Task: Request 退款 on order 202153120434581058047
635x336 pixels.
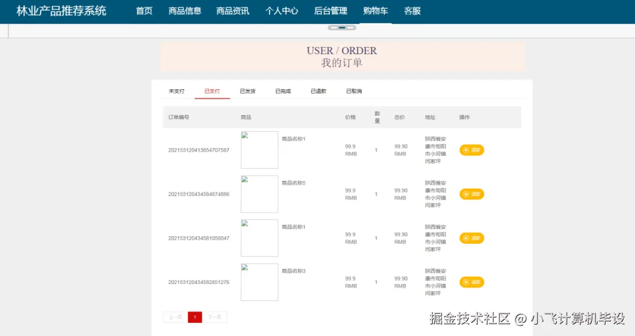Action: (471, 238)
